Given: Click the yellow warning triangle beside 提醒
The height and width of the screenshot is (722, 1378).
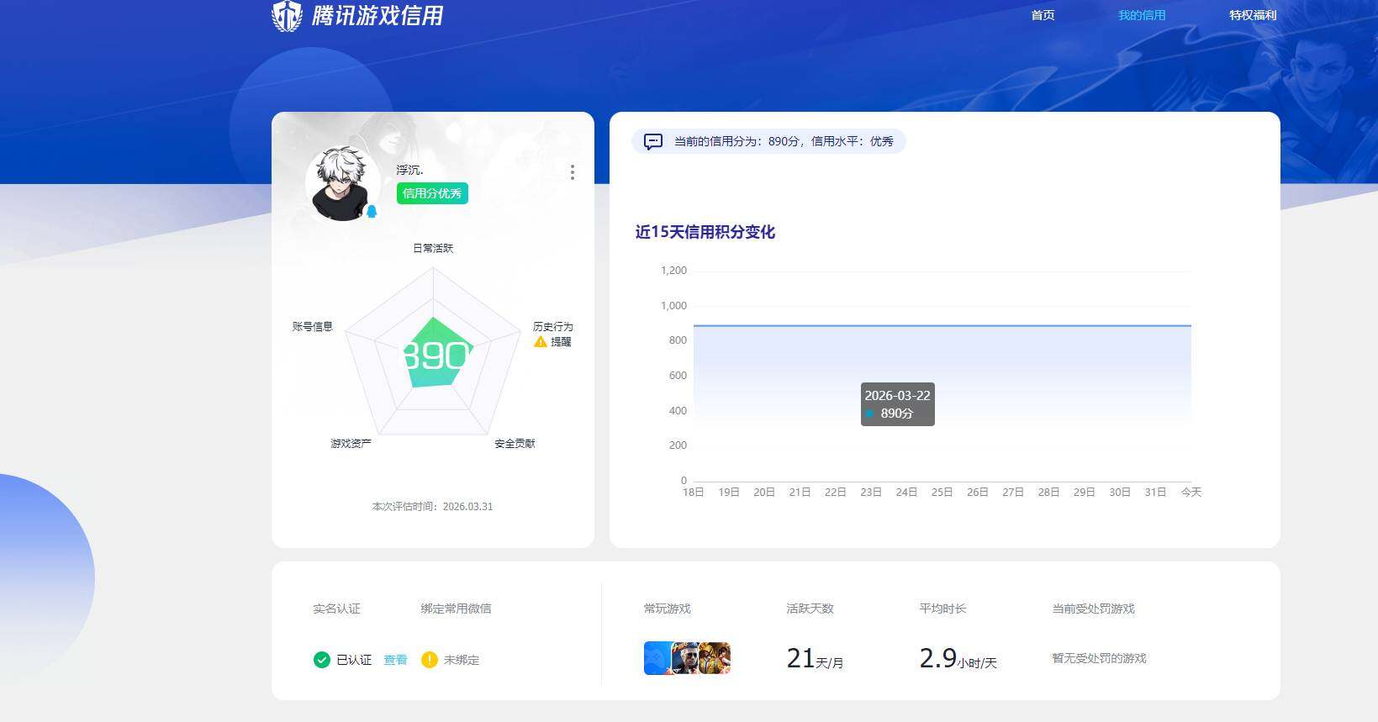Looking at the screenshot, I should pyautogui.click(x=541, y=341).
